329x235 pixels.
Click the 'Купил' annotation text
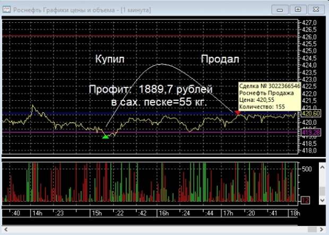[x=110, y=59]
